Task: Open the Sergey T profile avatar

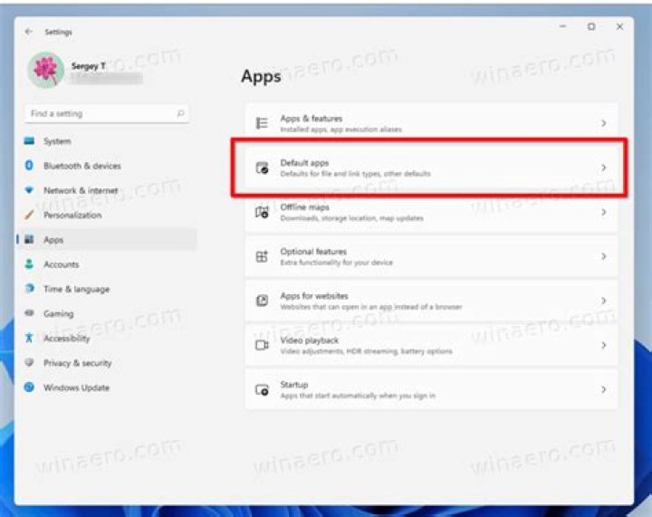Action: pyautogui.click(x=44, y=70)
